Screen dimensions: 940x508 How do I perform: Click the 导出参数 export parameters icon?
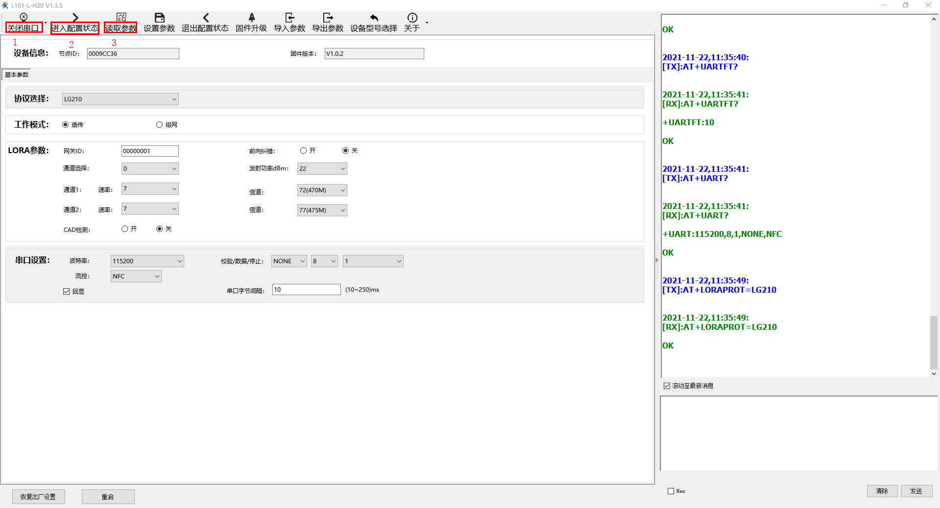click(328, 18)
